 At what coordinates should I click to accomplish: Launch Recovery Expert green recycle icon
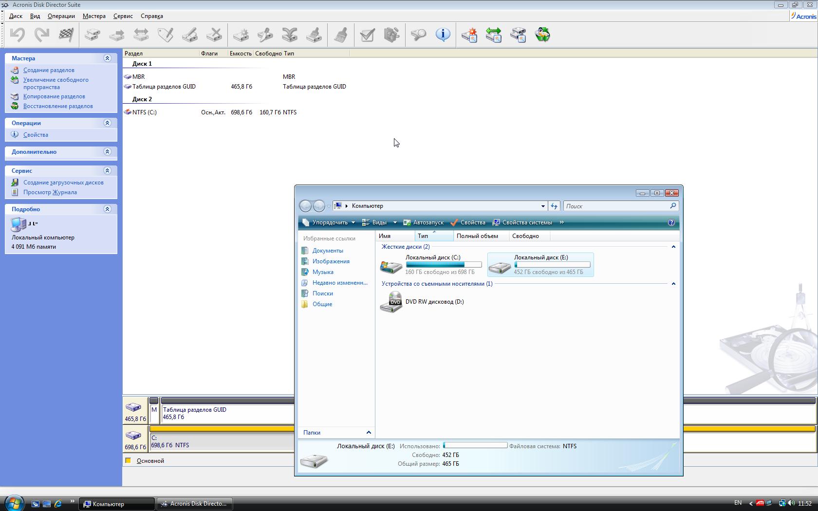pyautogui.click(x=542, y=35)
